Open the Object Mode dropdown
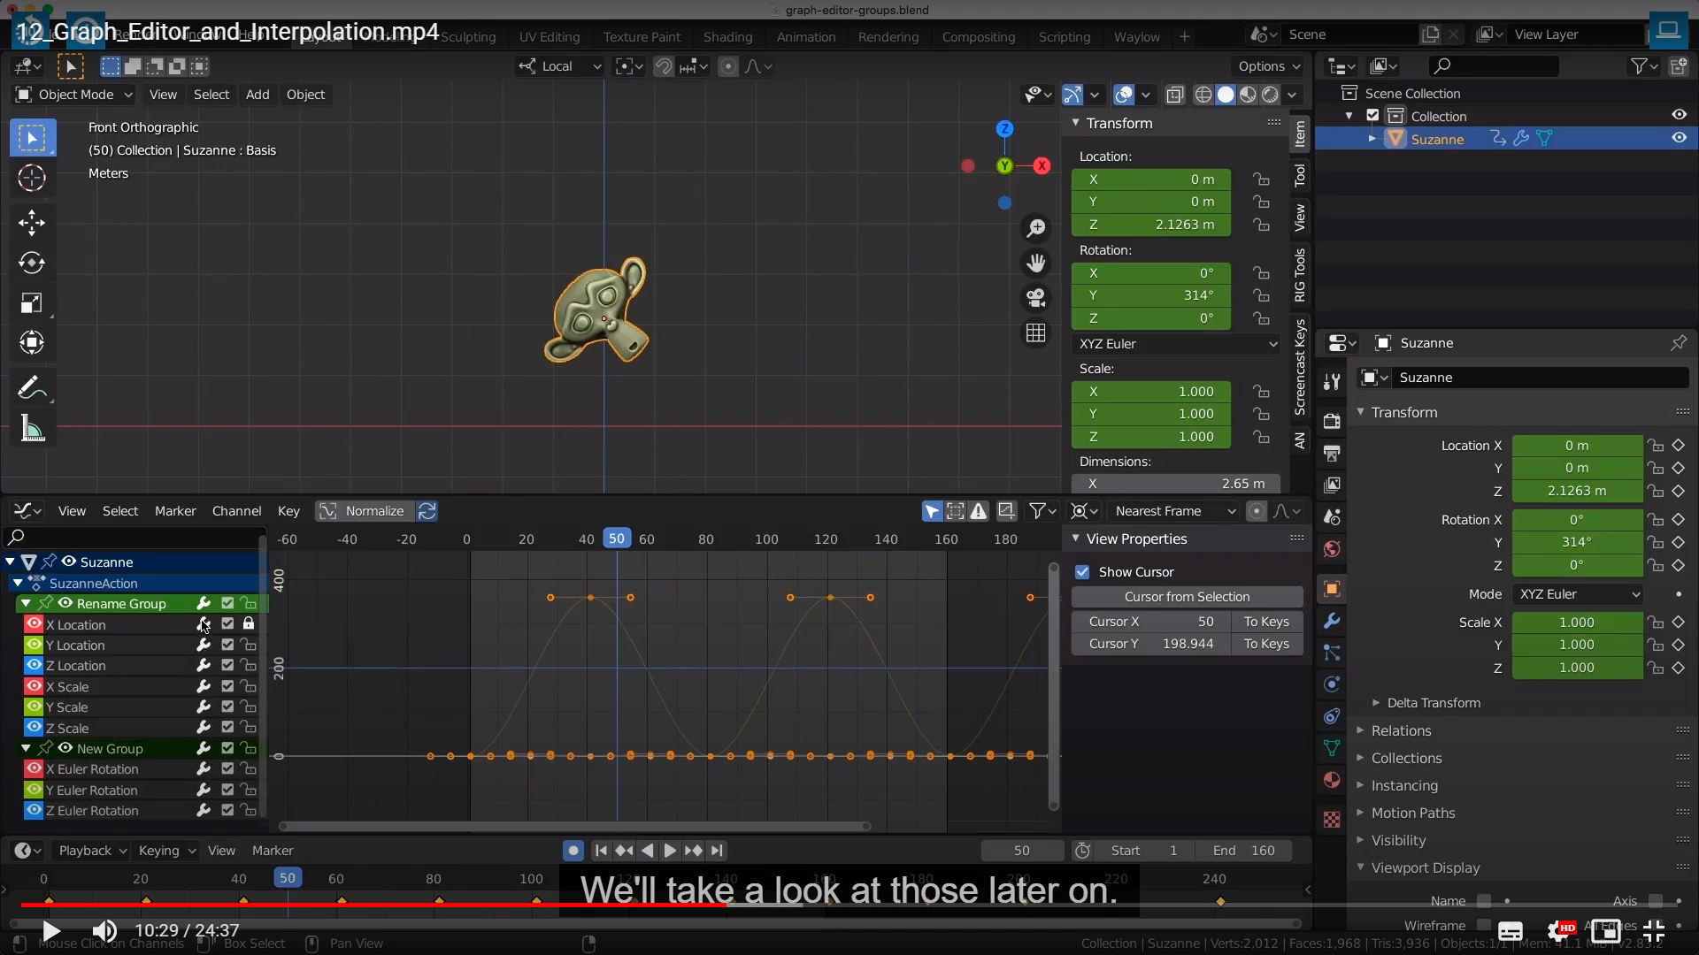 coord(74,95)
